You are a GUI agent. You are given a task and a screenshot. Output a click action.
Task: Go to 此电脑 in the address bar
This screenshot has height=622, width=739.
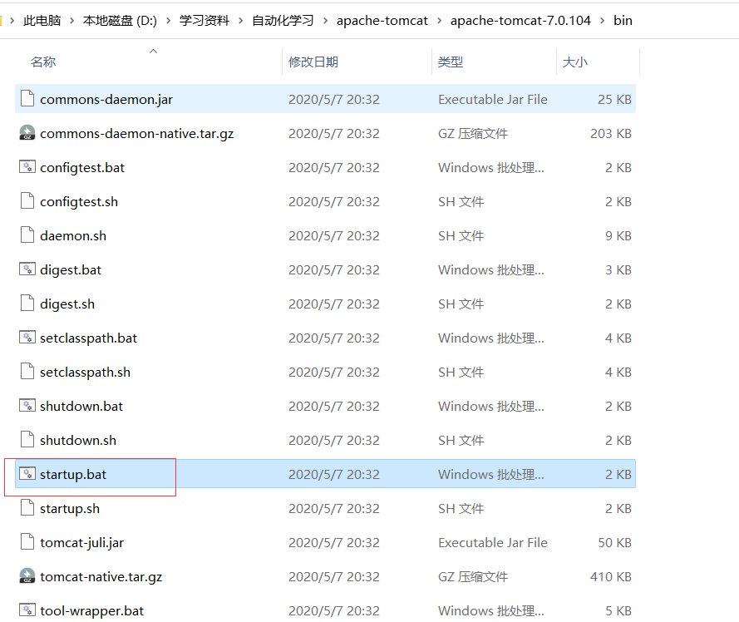click(42, 20)
